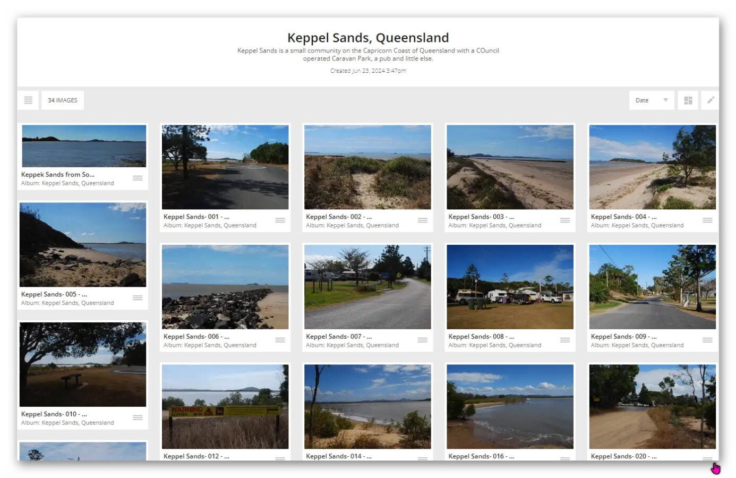Open the hamburger list menu in toolbar

[28, 100]
